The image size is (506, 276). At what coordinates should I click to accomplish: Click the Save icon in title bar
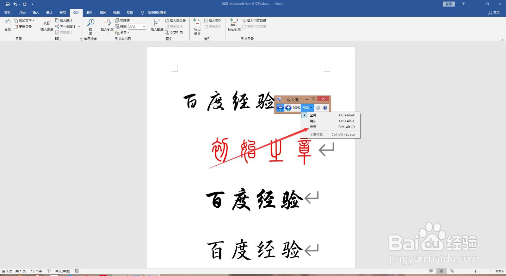point(8,4)
